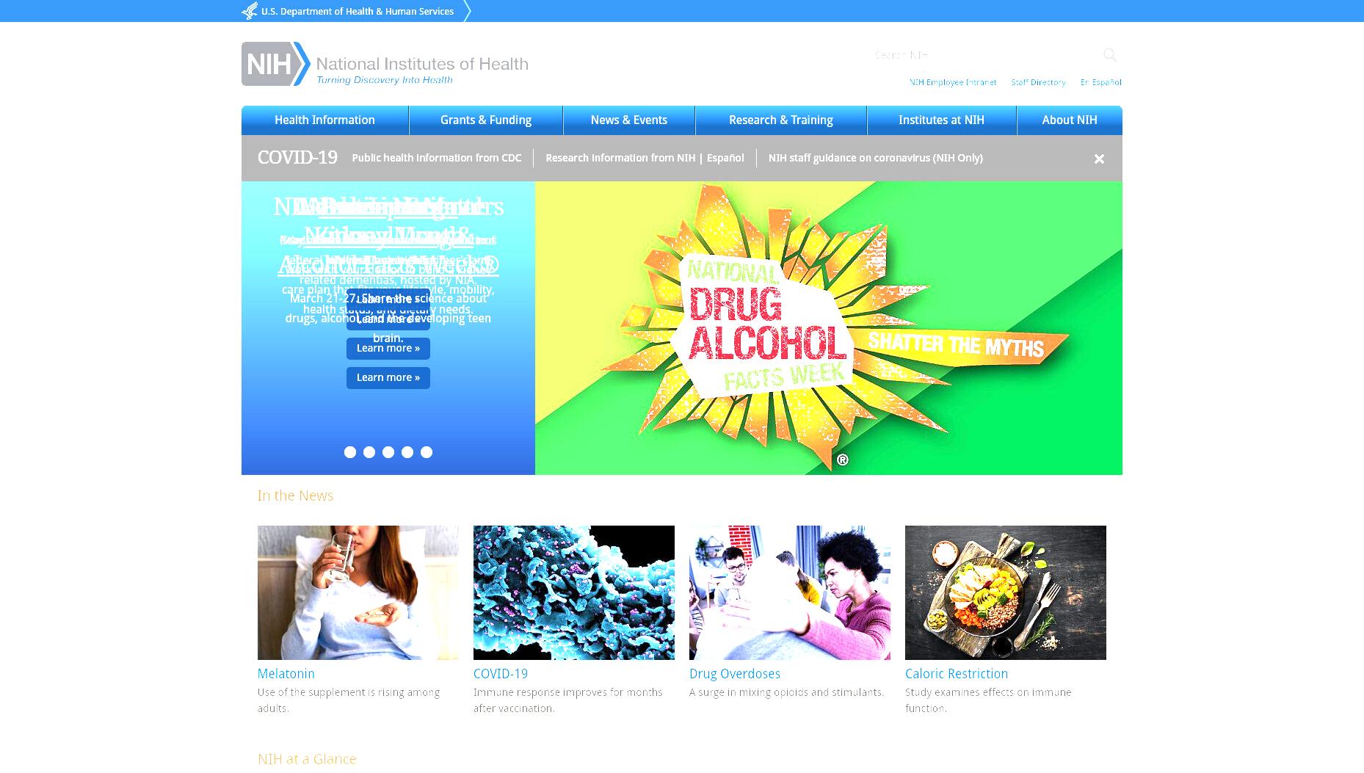
Task: Select the third carousel slide dot
Action: (388, 452)
